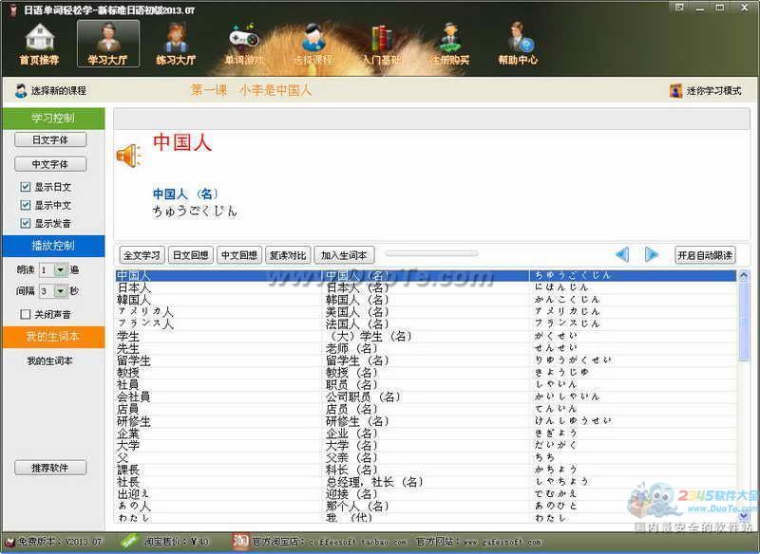Go to previous word with left arrow
The height and width of the screenshot is (554, 760).
[x=622, y=254]
